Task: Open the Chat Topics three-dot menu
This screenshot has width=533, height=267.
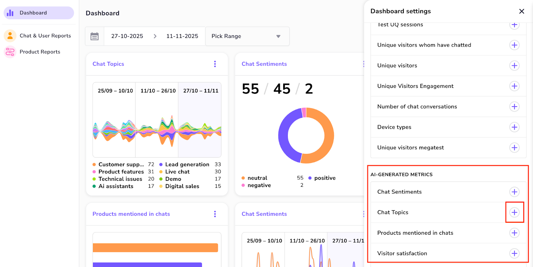Action: click(215, 64)
